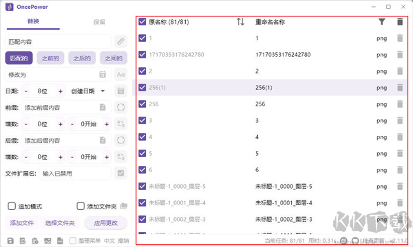The image size is (413, 247).
Task: Click the 选择文件夹 button
Action: [60, 223]
